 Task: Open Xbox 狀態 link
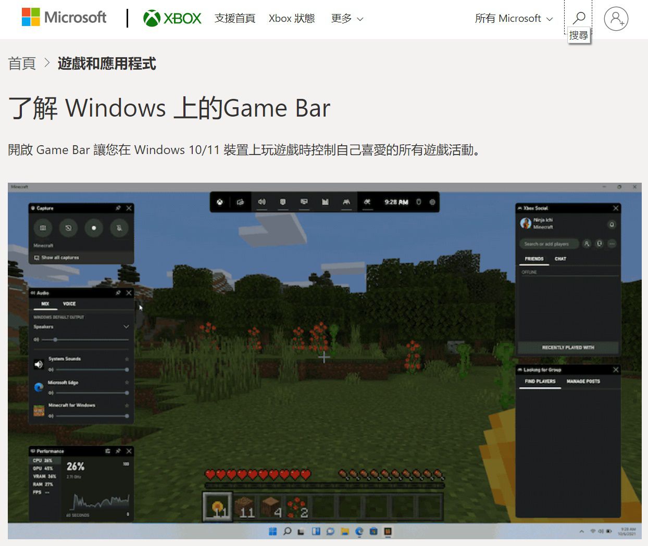coord(292,18)
